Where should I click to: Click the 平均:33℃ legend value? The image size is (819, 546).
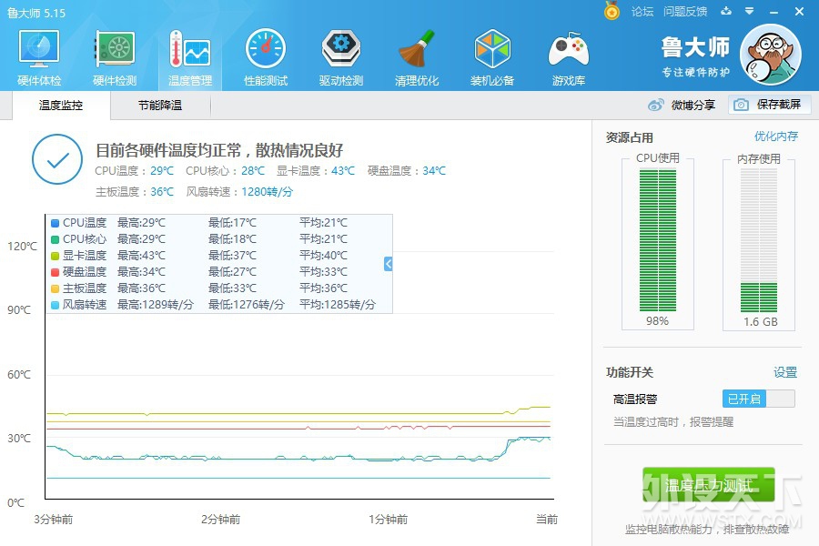pyautogui.click(x=323, y=272)
